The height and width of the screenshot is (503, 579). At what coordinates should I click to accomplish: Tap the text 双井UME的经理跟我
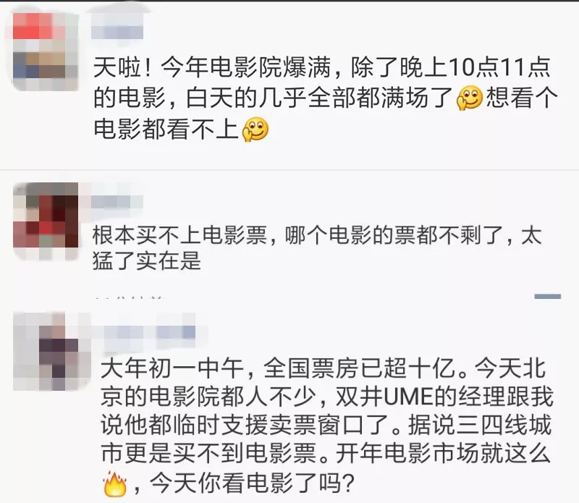(x=444, y=397)
